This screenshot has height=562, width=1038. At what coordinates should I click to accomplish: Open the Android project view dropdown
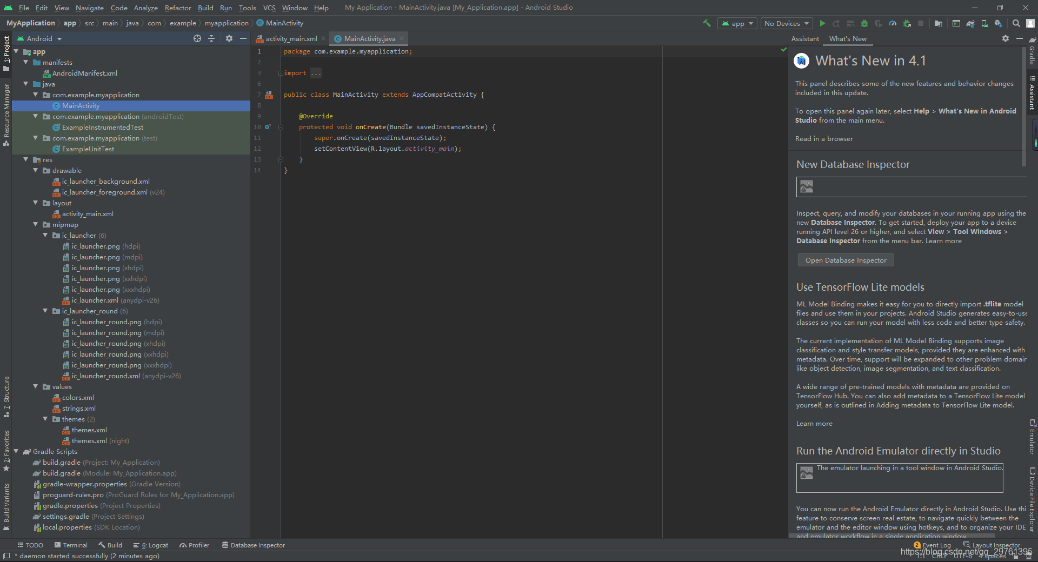click(39, 38)
